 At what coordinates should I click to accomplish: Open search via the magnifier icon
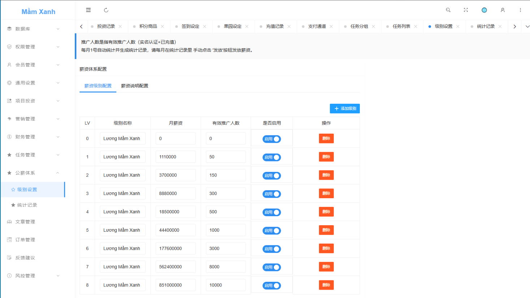(448, 10)
